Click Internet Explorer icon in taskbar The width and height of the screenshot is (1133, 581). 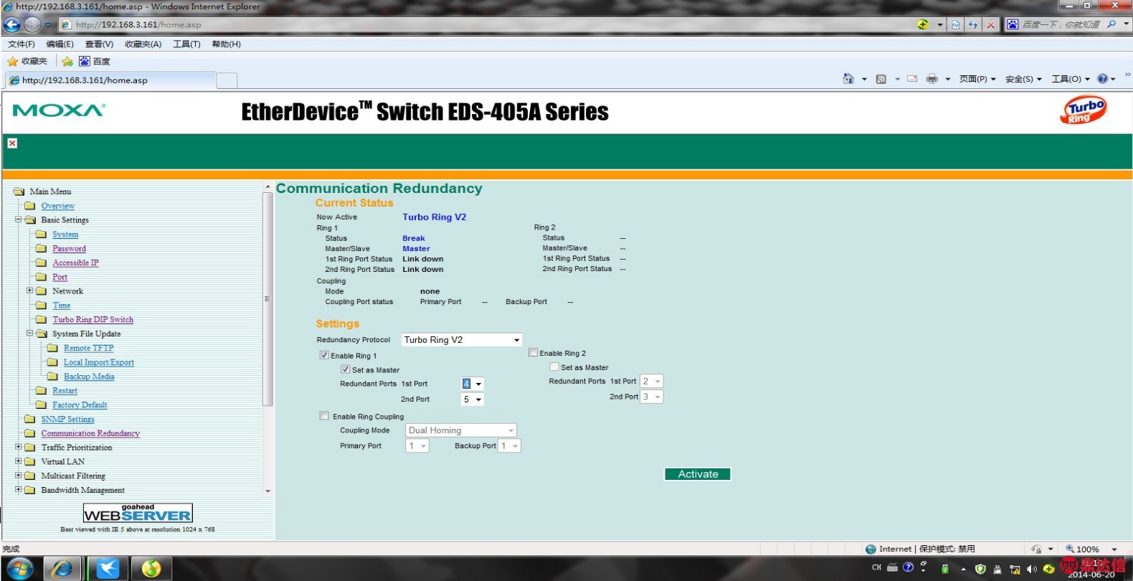click(x=62, y=569)
